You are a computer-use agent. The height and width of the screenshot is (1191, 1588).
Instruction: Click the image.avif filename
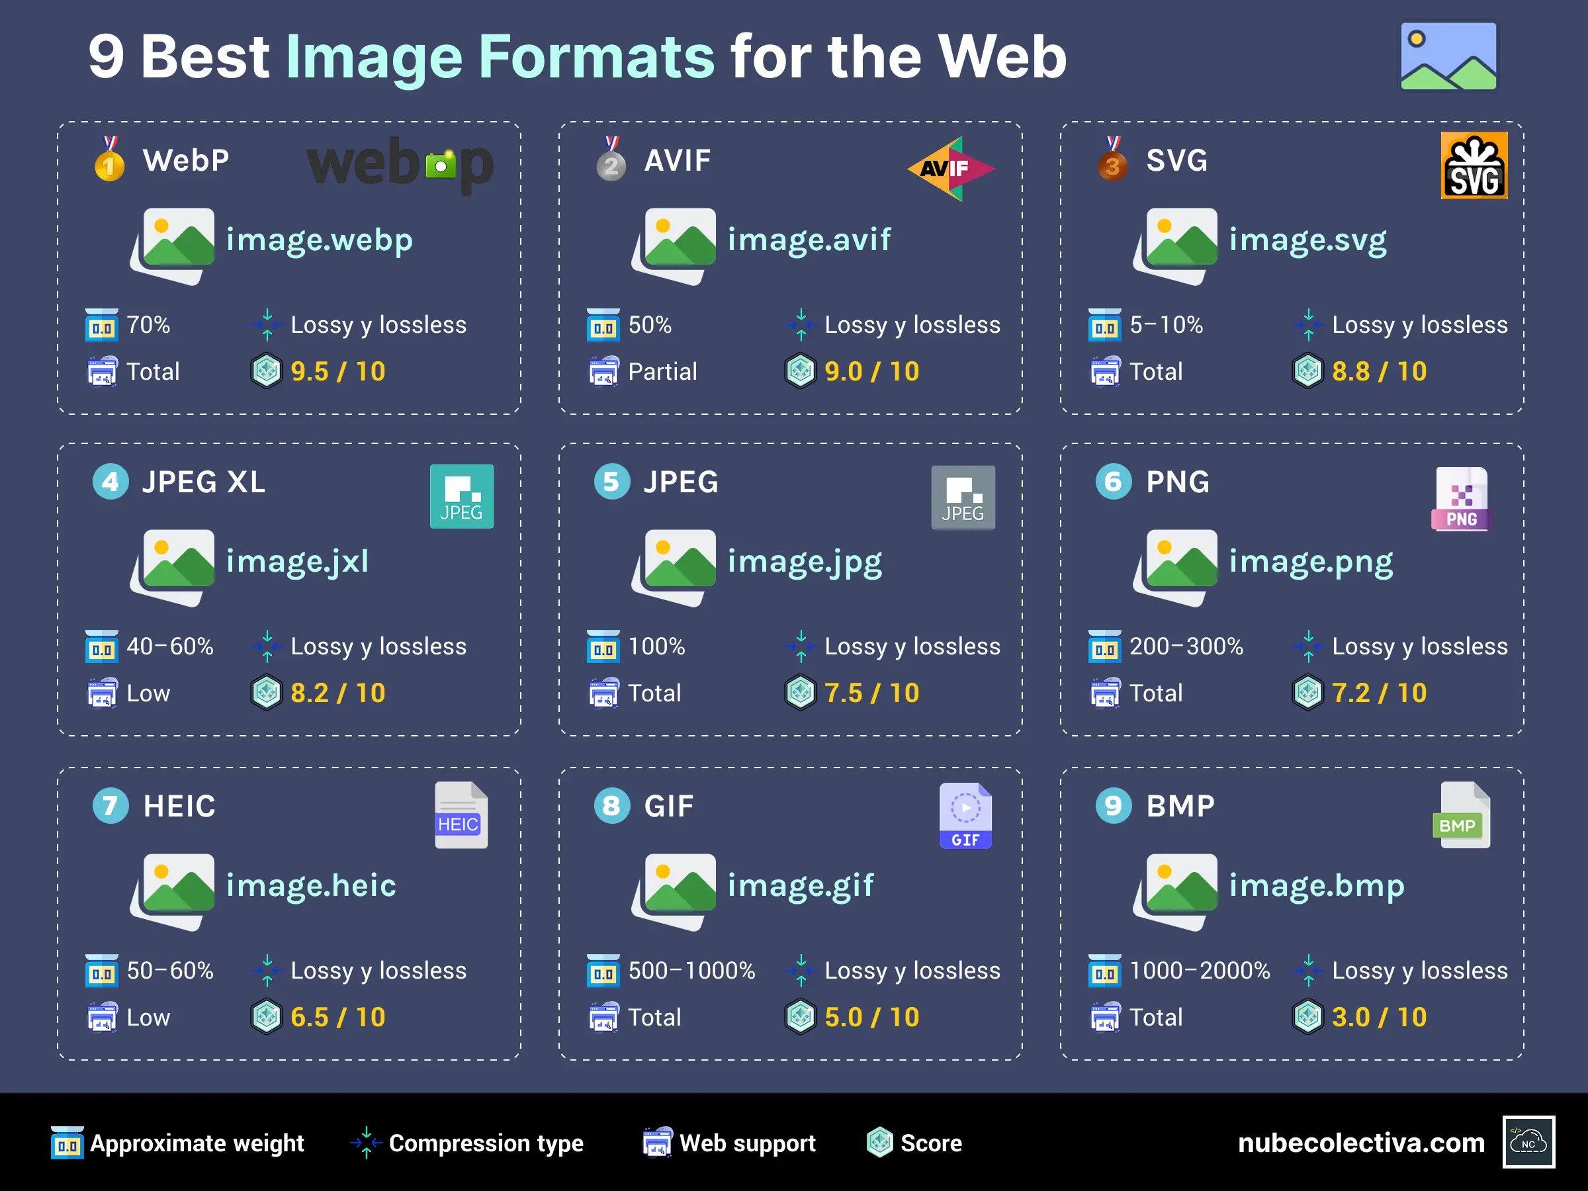[809, 240]
